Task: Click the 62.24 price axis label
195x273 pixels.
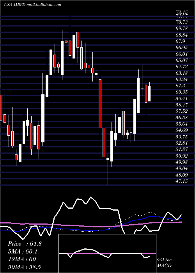Action: 182,80
